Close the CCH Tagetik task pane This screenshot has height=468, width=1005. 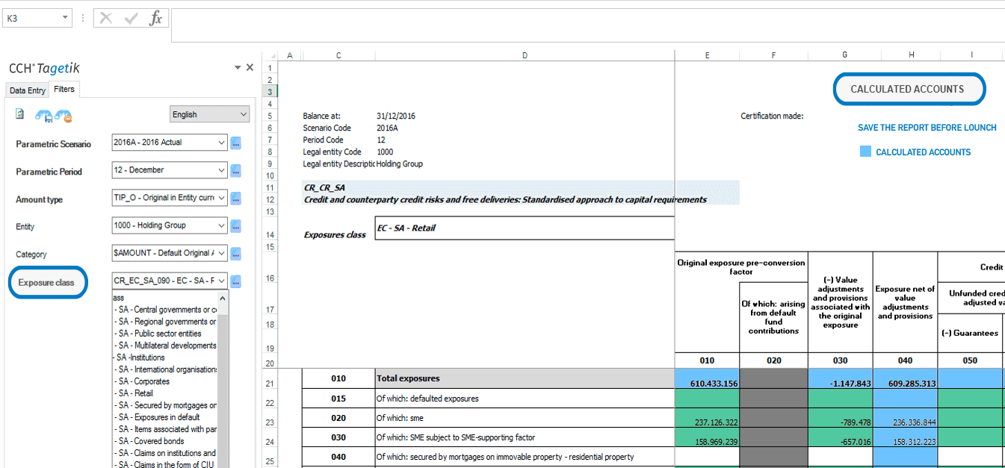click(x=250, y=67)
